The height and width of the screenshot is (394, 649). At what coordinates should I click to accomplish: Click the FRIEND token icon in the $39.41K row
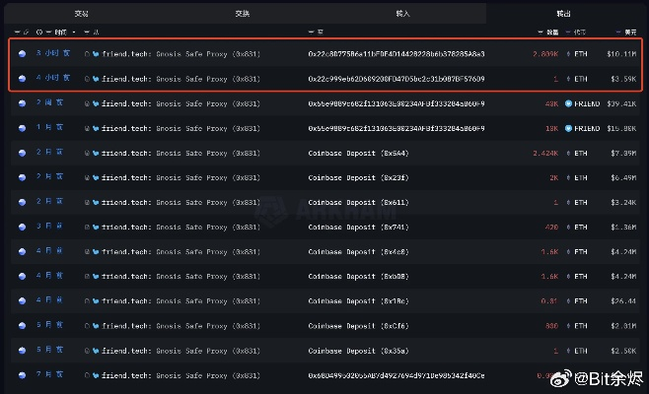click(569, 103)
